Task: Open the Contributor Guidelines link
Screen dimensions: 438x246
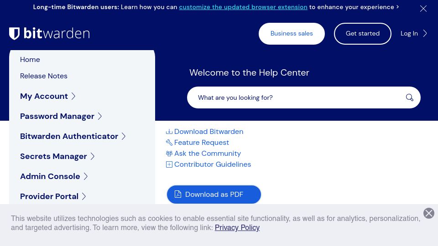Action: (213, 164)
